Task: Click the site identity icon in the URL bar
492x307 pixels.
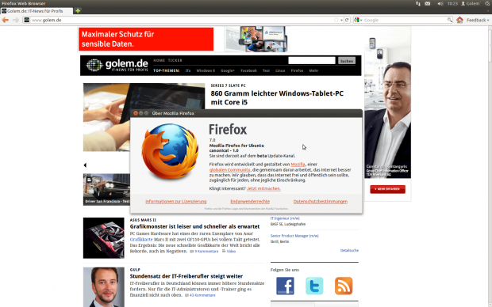Action: pyautogui.click(x=27, y=20)
